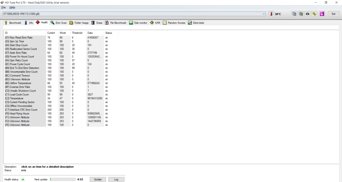Open the AAM tab

pos(155,23)
